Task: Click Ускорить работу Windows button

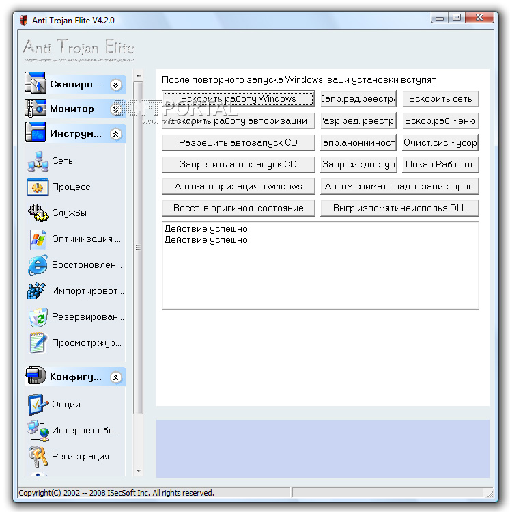Action: coord(238,99)
